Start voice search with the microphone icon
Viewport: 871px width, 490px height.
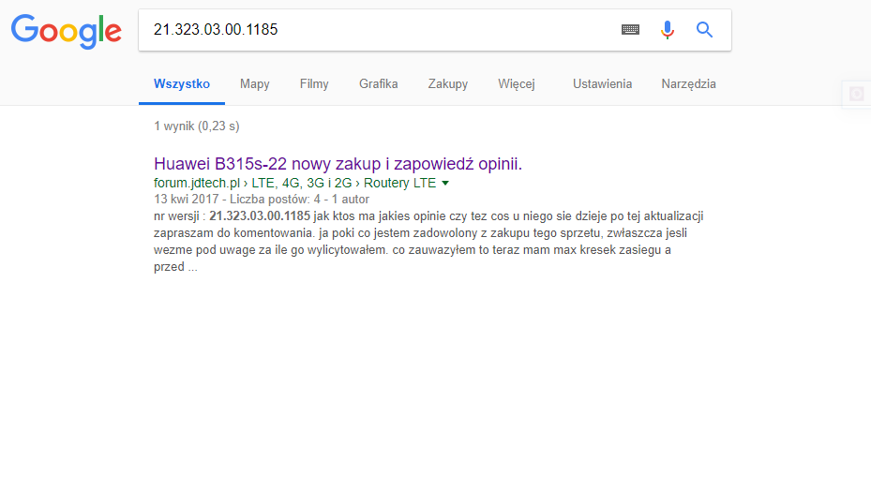667,30
